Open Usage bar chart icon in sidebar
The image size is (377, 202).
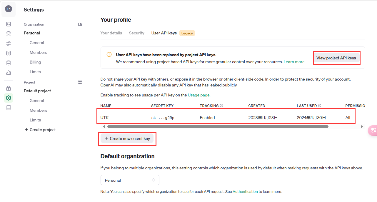pos(9,73)
